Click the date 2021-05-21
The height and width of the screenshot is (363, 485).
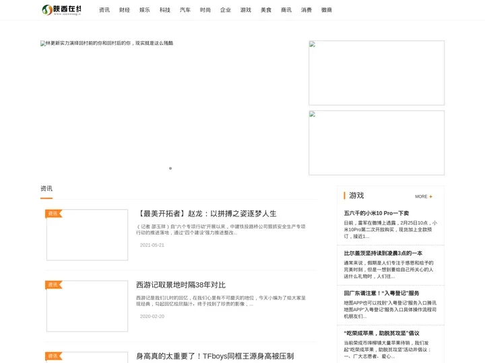tap(152, 245)
